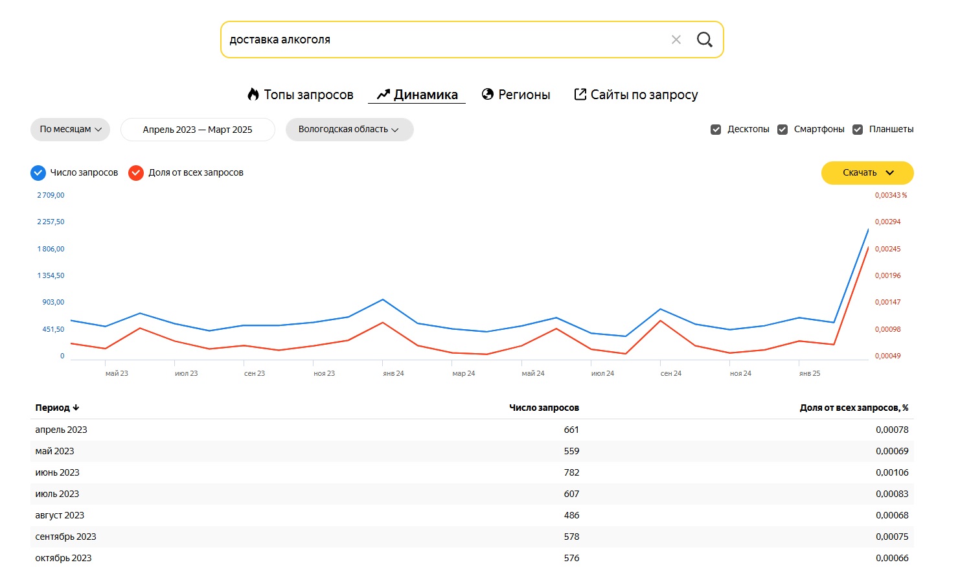Click chevron arrow on Скачать button

(x=889, y=173)
